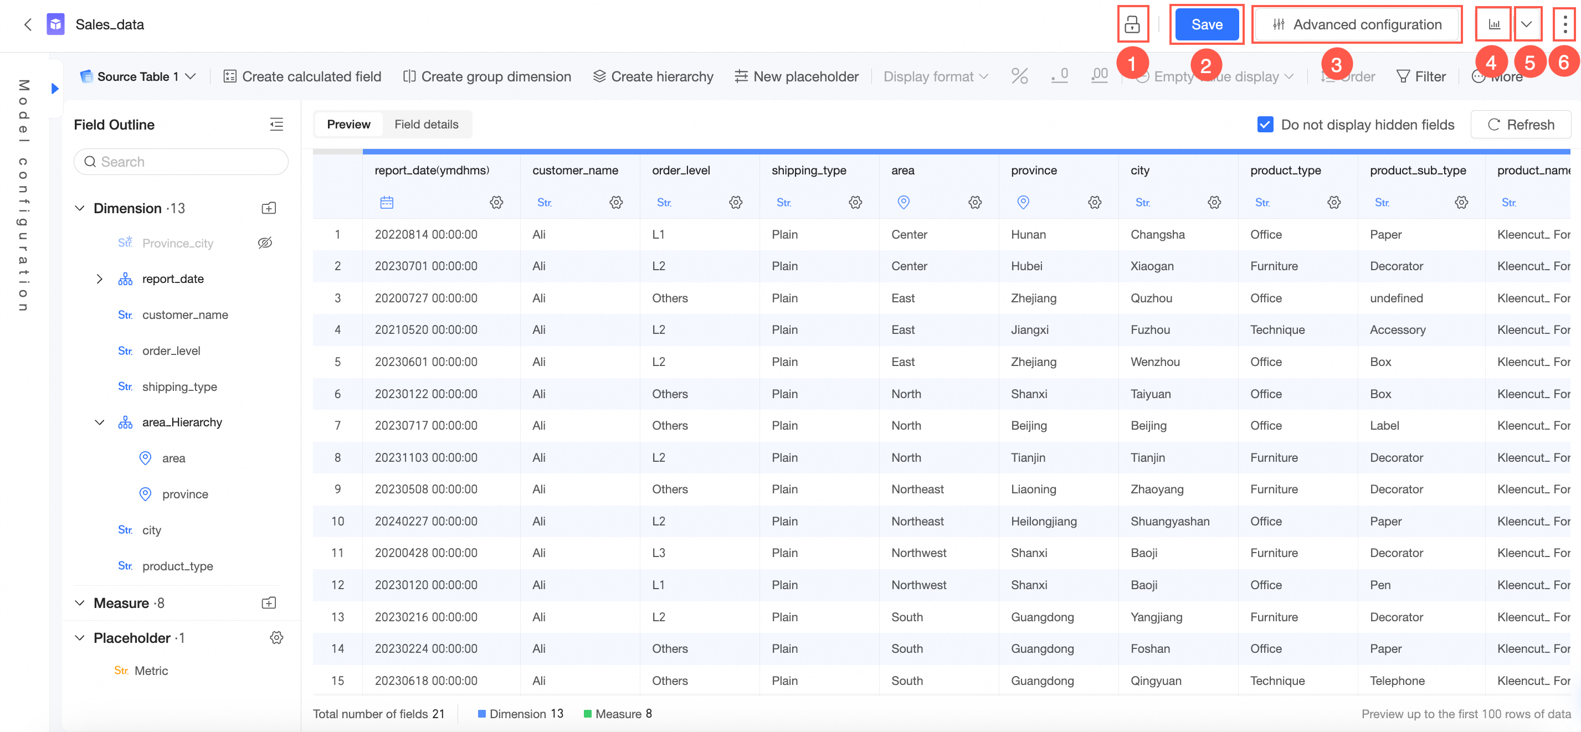
Task: Open Advanced configuration
Action: [x=1357, y=24]
